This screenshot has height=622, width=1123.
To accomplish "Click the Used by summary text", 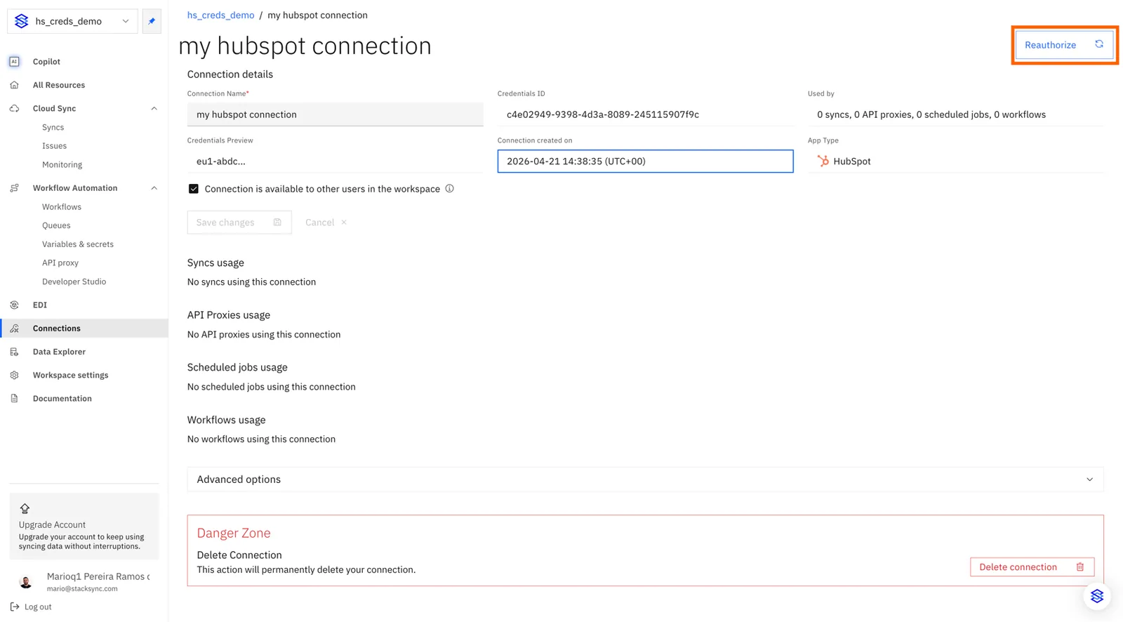I will click(931, 114).
